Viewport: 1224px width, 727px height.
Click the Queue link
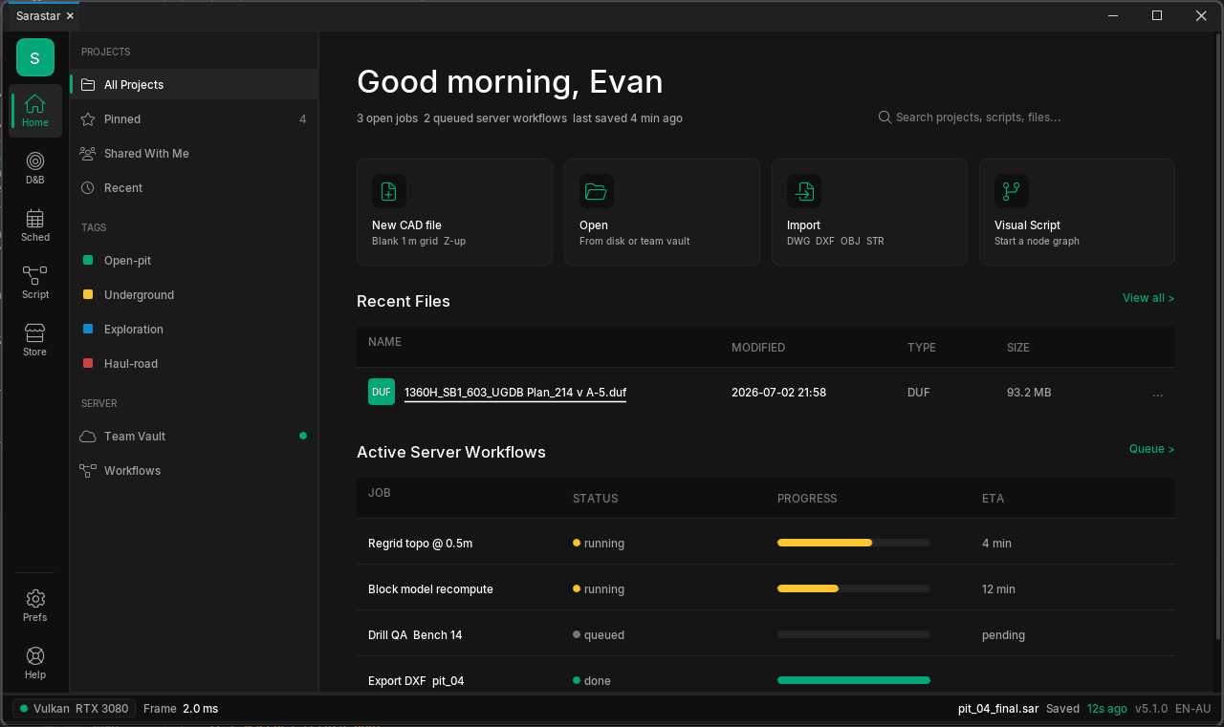click(1151, 449)
